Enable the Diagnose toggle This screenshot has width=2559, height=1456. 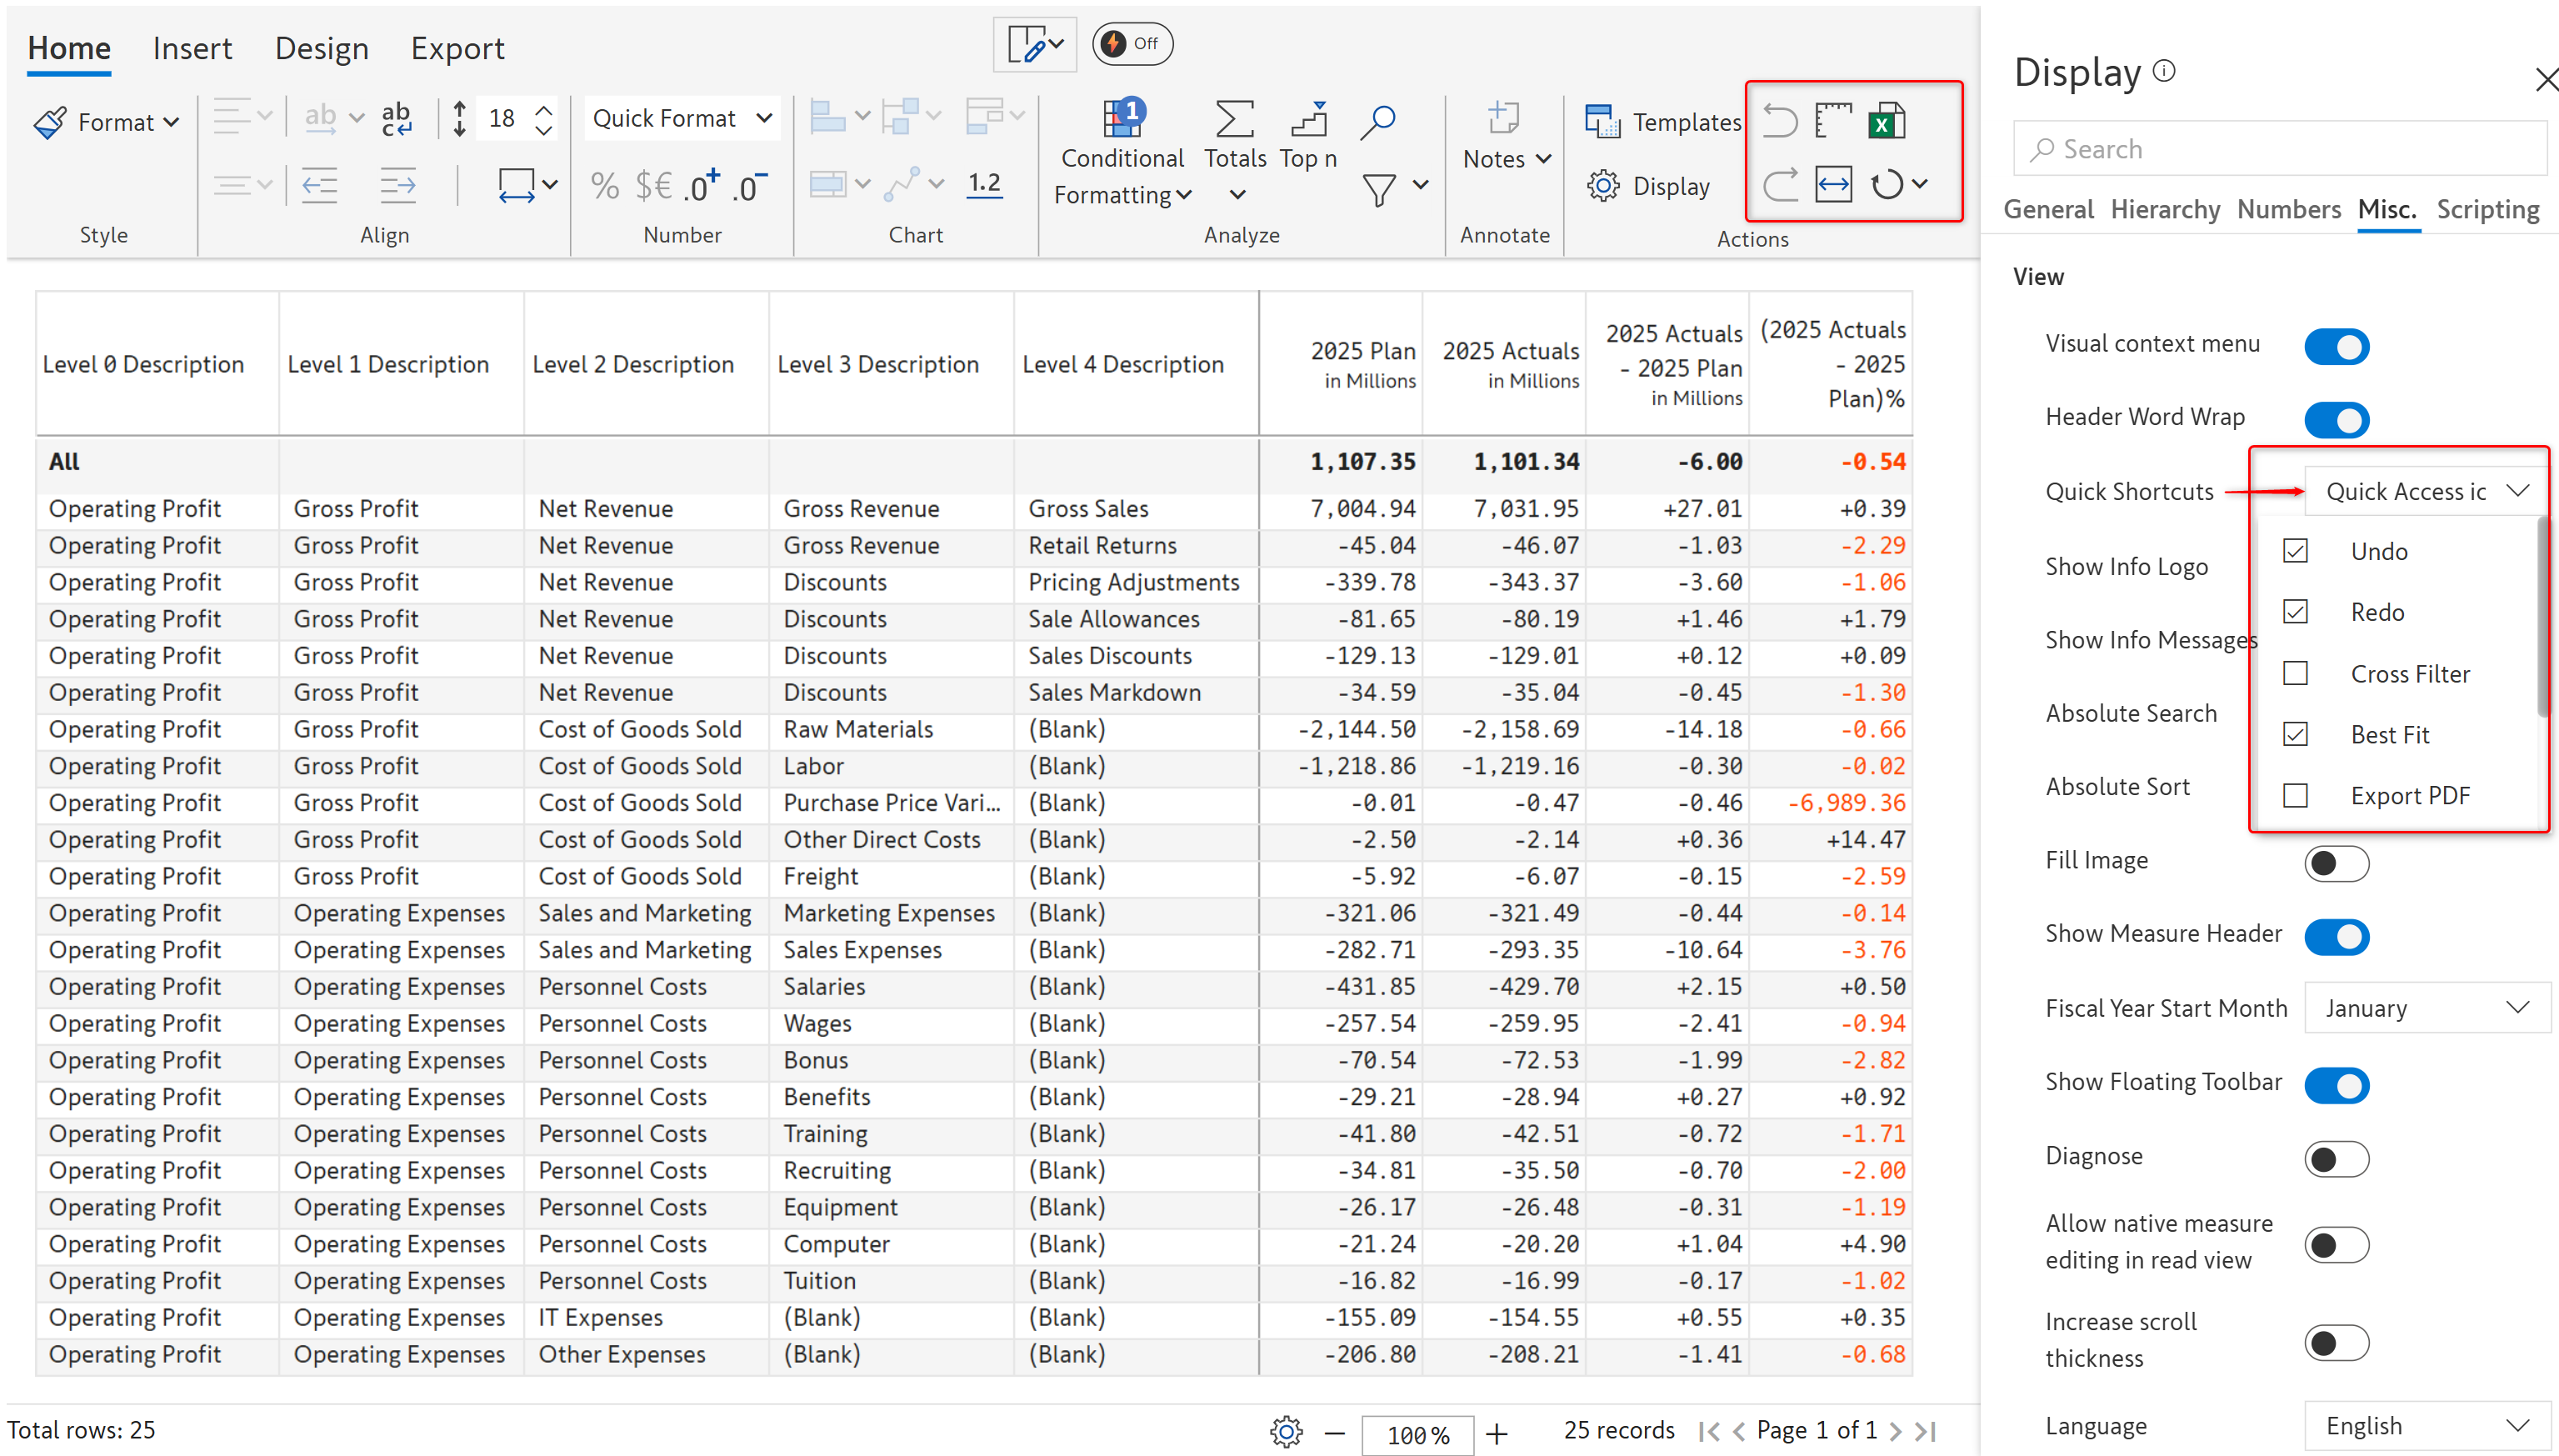pos(2336,1159)
